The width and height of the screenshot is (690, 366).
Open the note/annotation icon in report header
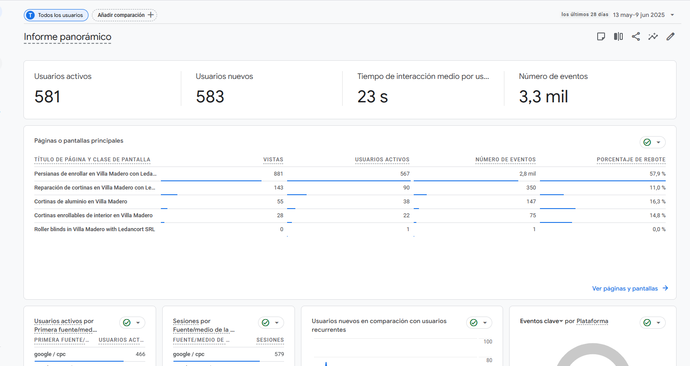601,36
